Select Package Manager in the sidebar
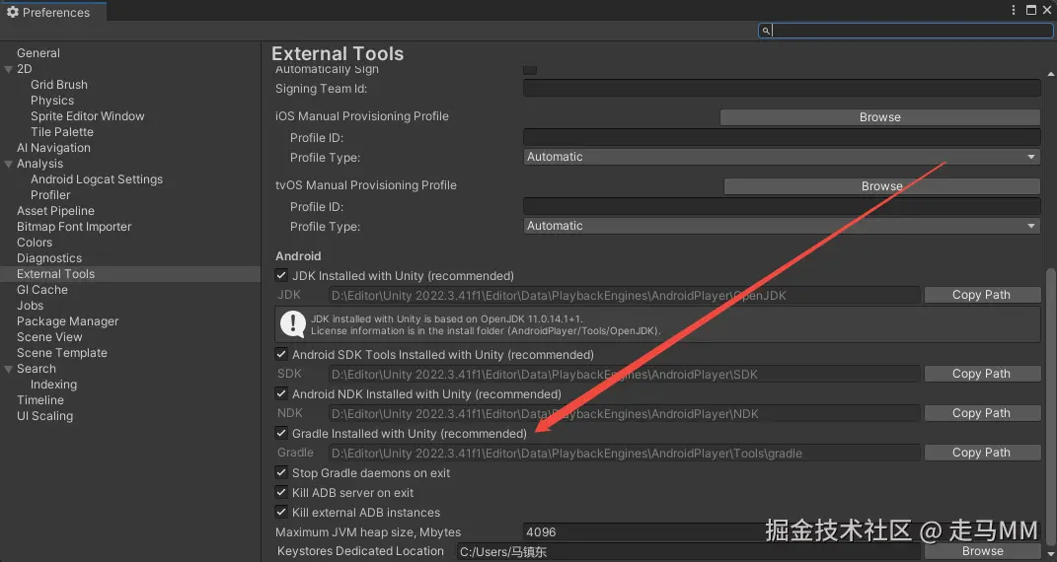The width and height of the screenshot is (1057, 562). pos(67,321)
